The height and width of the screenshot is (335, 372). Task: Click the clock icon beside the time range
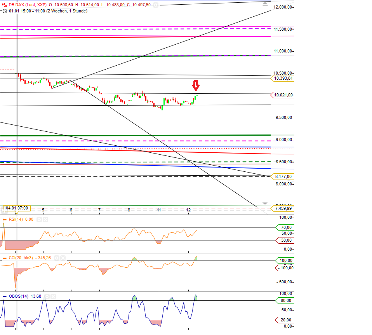point(4,11)
